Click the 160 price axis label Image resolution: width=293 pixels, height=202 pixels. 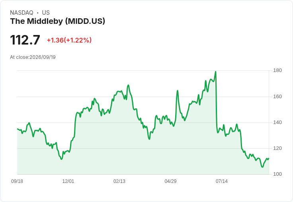click(277, 97)
